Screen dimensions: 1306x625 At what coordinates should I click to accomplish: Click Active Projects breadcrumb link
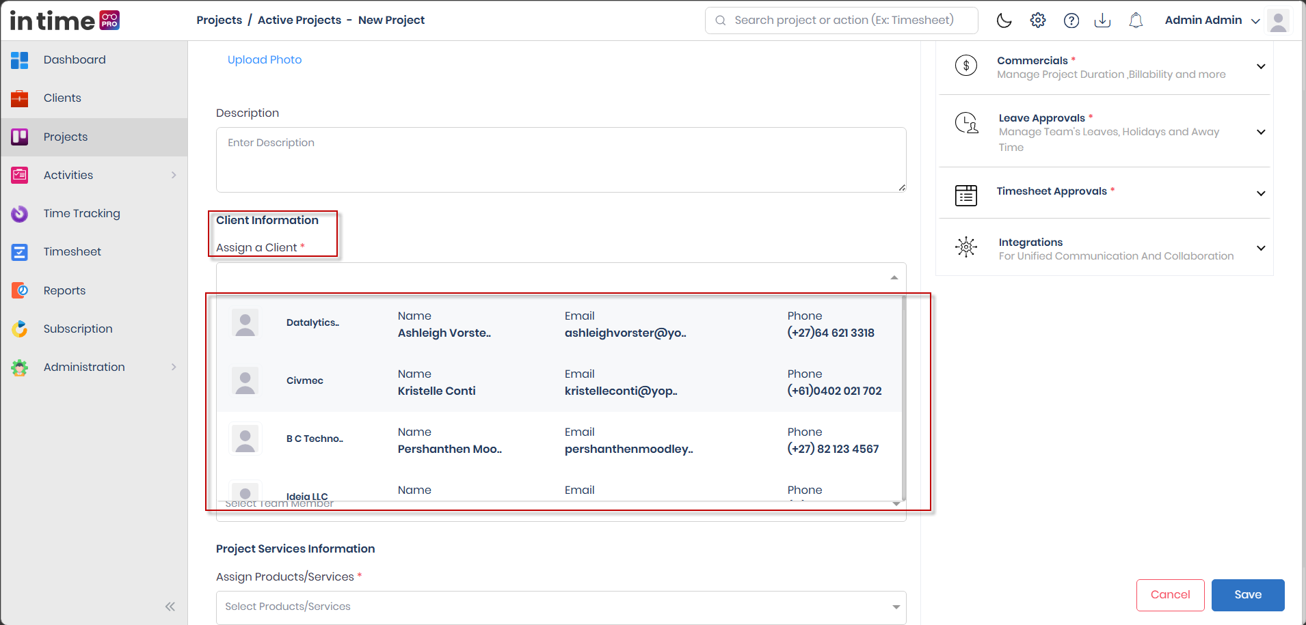tap(299, 20)
